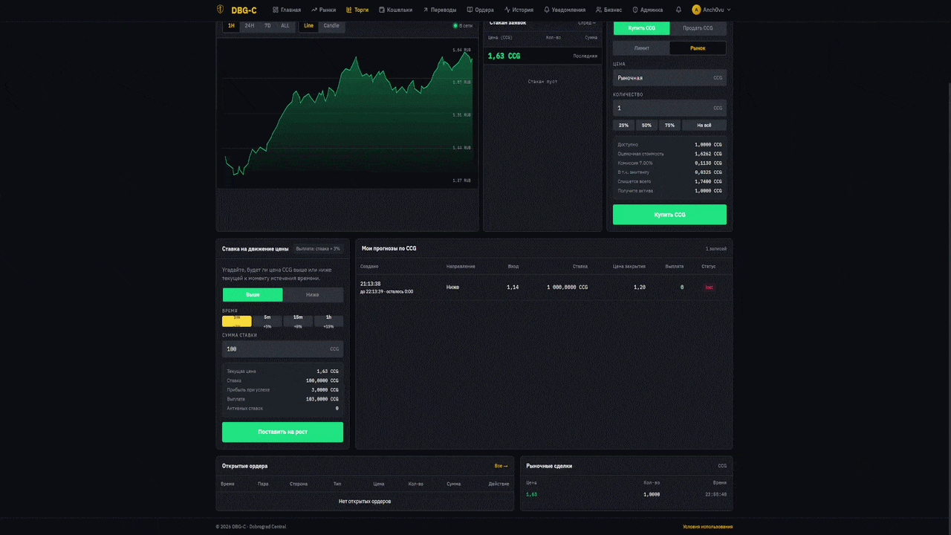Image resolution: width=951 pixels, height=535 pixels.
Task: Click the Сумма ставки input field
Action: coord(275,349)
